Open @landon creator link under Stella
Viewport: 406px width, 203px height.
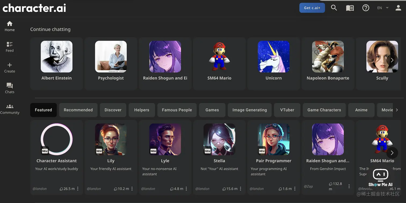pyautogui.click(x=202, y=189)
